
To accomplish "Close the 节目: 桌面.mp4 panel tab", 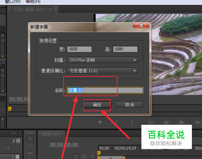I will pyautogui.click(x=56, y=9).
